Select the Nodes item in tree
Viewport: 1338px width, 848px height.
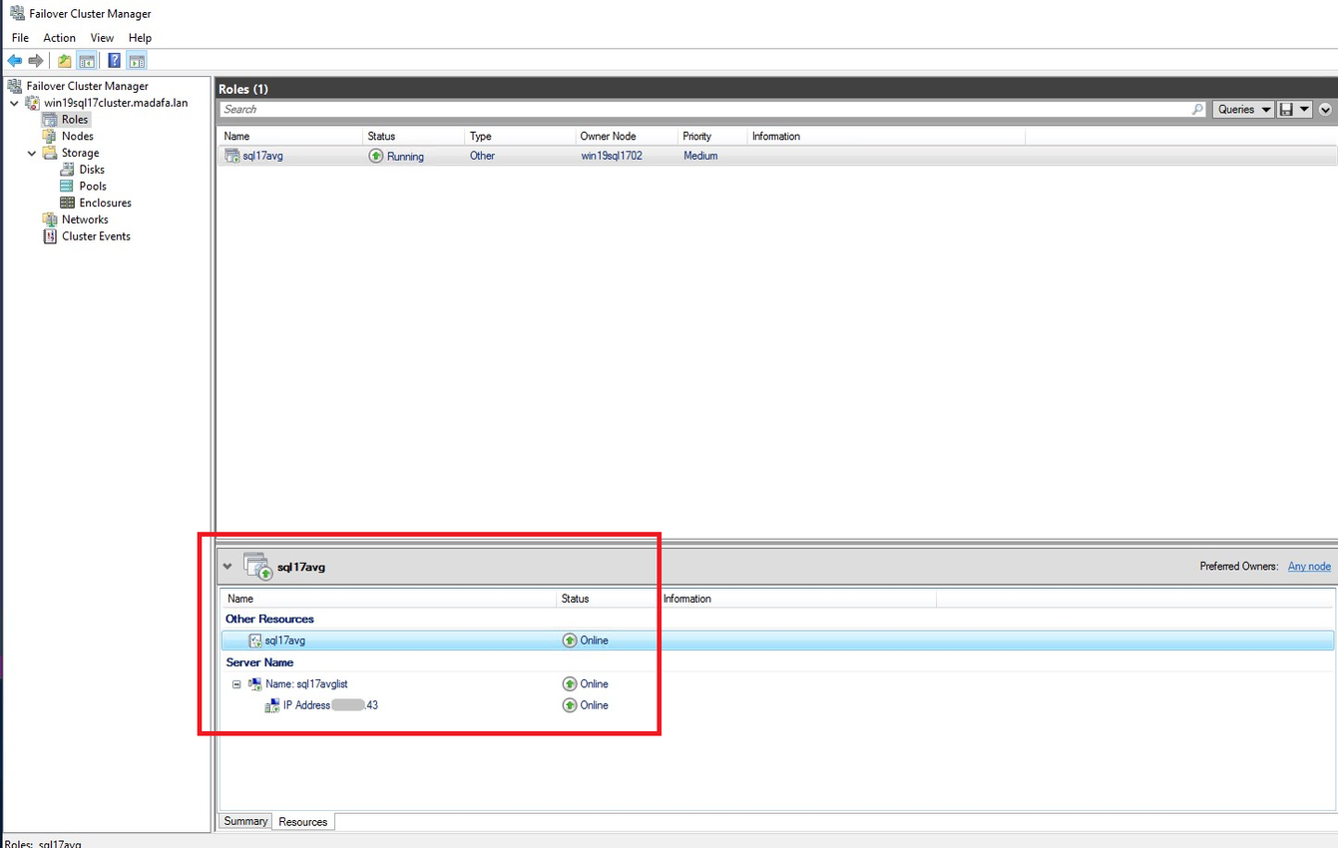tap(78, 136)
